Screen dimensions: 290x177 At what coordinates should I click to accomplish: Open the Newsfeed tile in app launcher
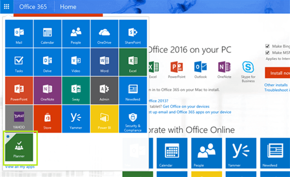[133, 90]
